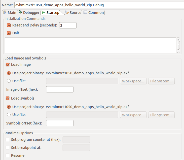Toggle Reset and Delay checkbox
Viewport: 184px width, 160px height.
click(9, 25)
